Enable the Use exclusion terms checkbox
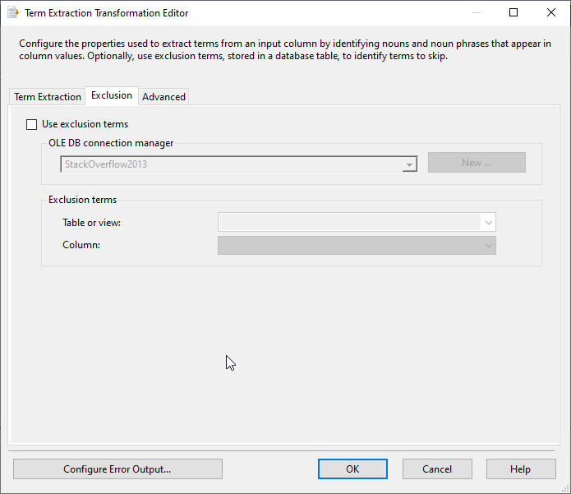The image size is (571, 494). pyautogui.click(x=32, y=125)
